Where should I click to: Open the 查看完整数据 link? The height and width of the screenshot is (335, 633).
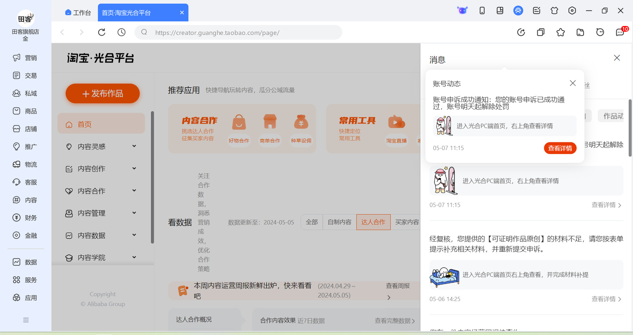(x=395, y=321)
